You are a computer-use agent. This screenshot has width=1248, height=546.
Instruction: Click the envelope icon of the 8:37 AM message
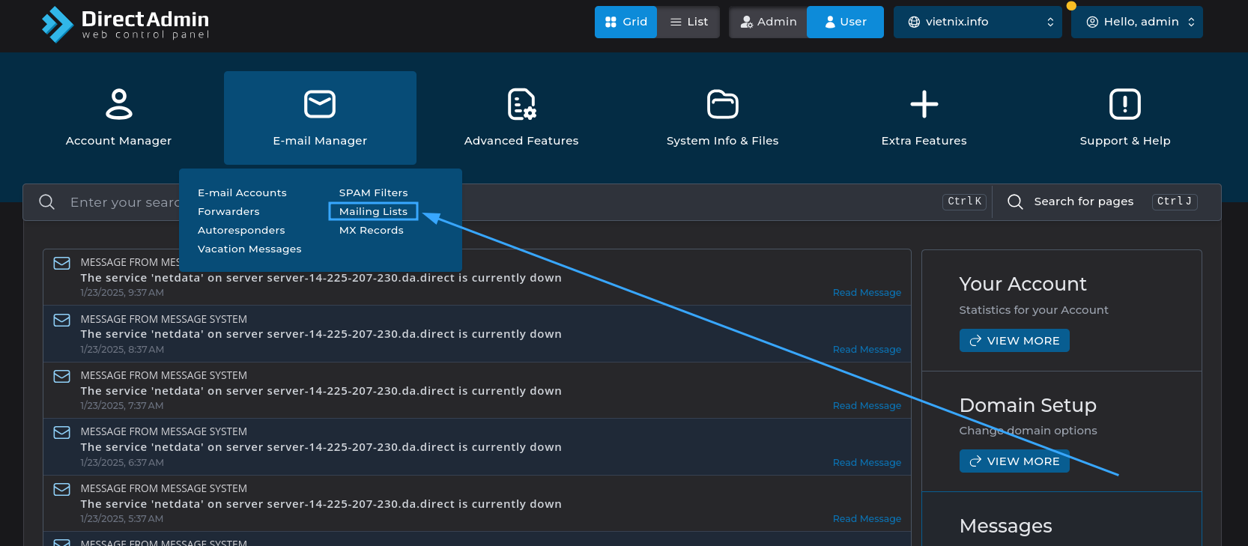point(62,320)
